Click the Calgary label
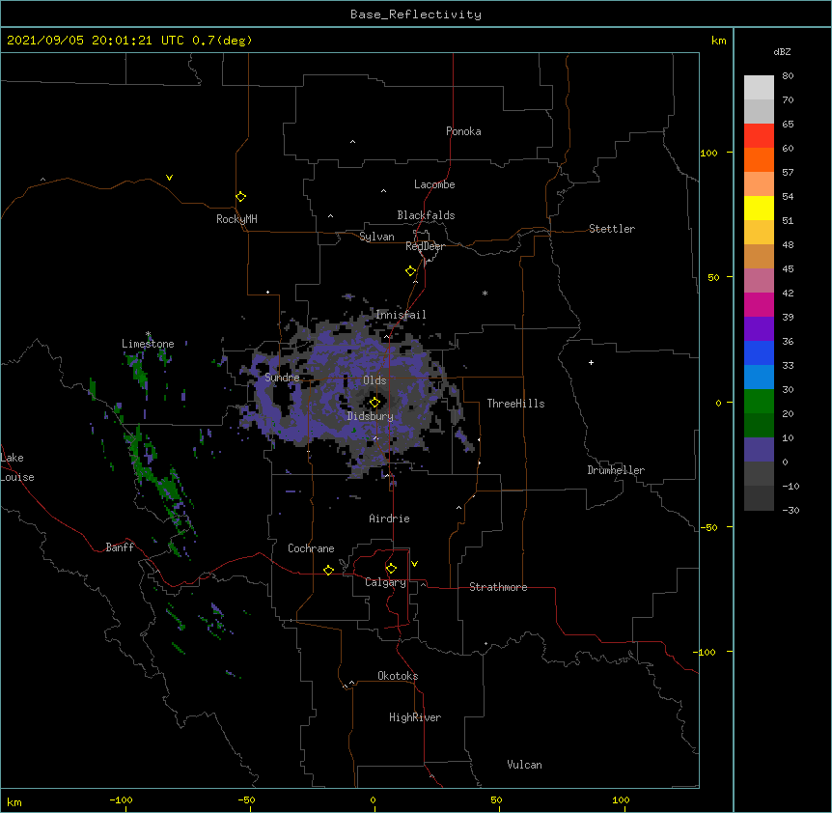 point(385,582)
